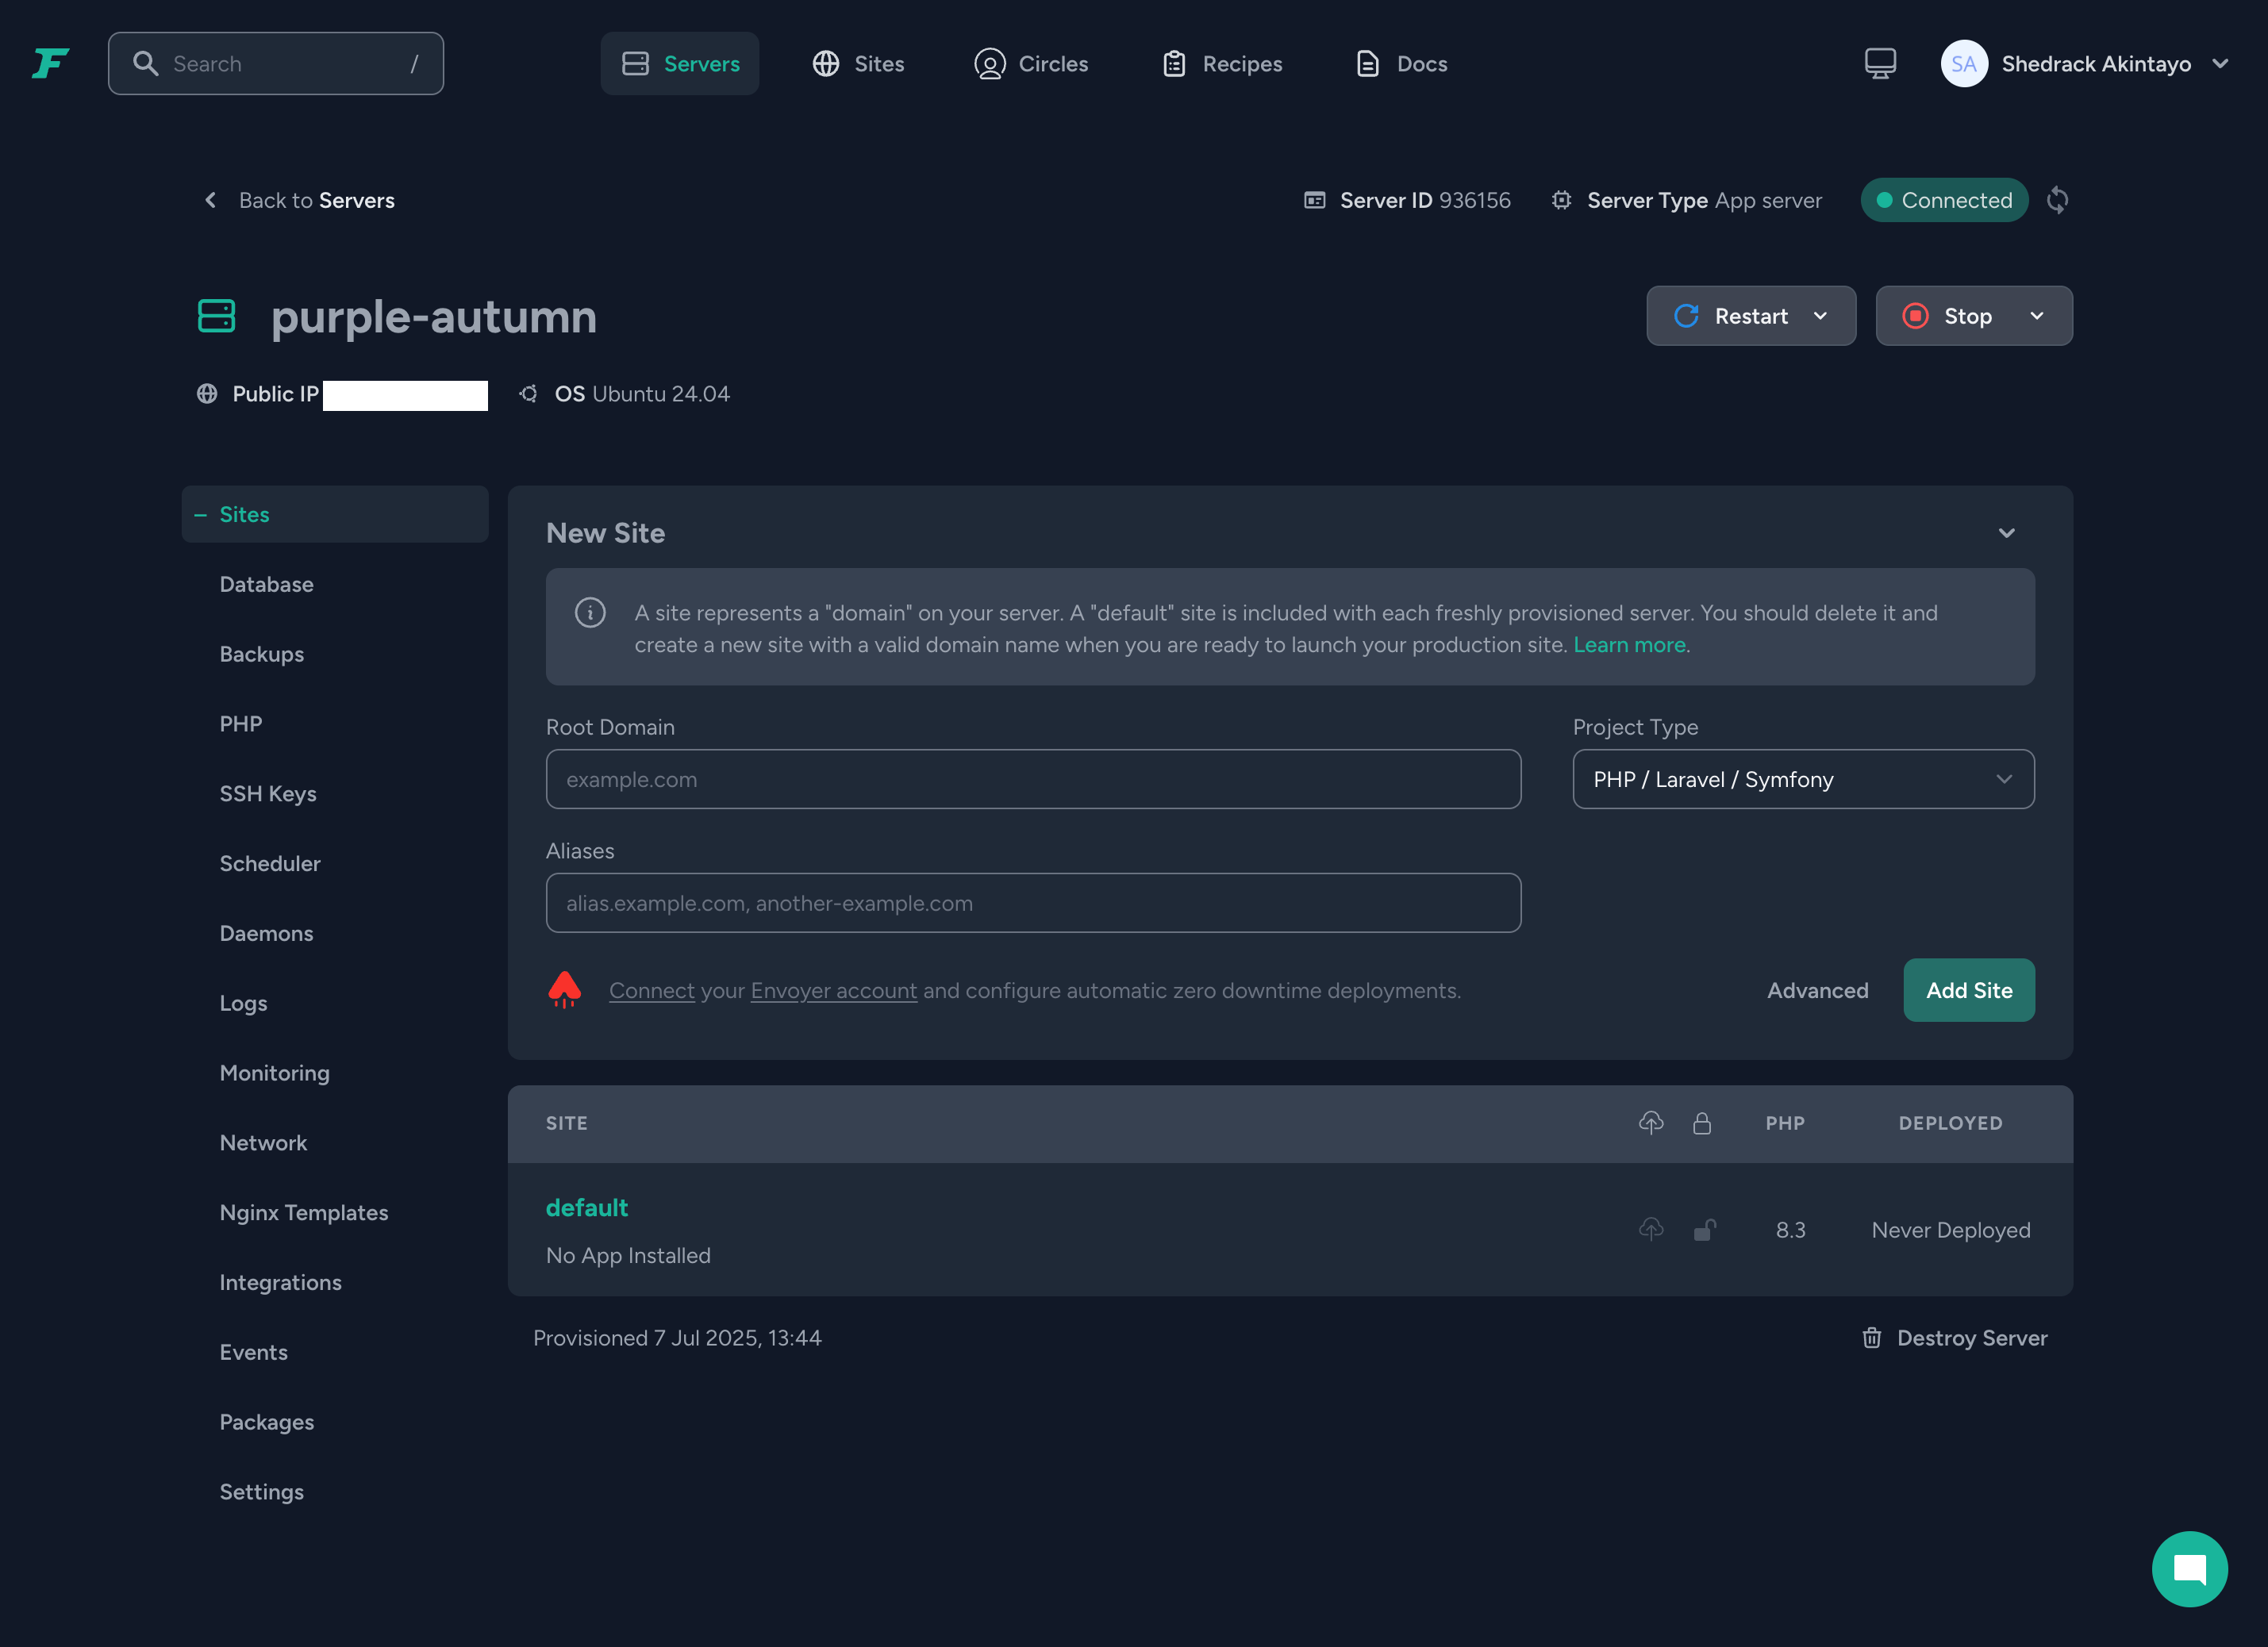Click the trash icon next to Destroy Server
2268x1647 pixels.
click(x=1873, y=1337)
